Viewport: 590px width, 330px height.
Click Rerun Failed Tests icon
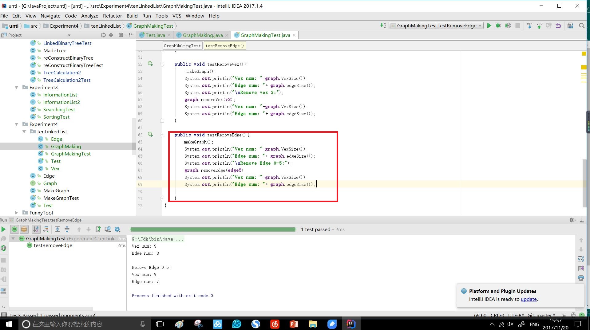click(x=3, y=239)
